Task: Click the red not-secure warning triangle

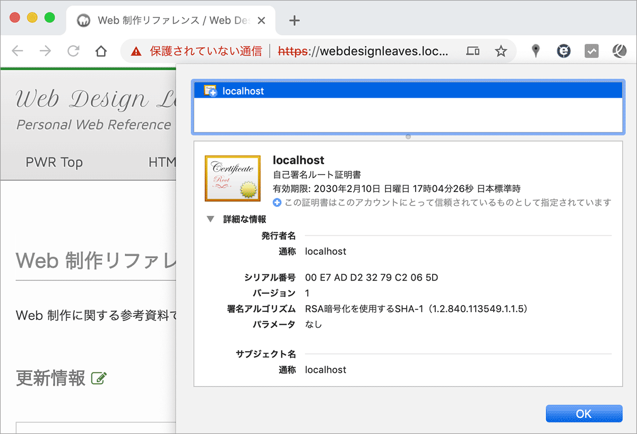Action: point(136,51)
